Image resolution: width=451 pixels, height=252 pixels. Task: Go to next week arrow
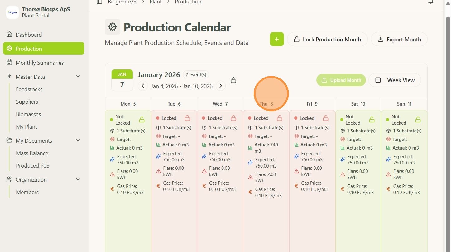[221, 86]
